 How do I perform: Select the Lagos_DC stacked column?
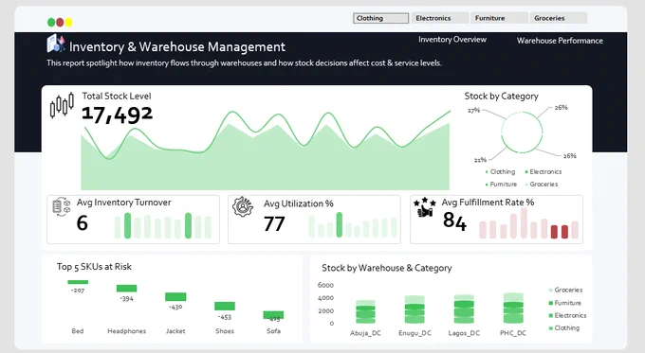point(464,309)
